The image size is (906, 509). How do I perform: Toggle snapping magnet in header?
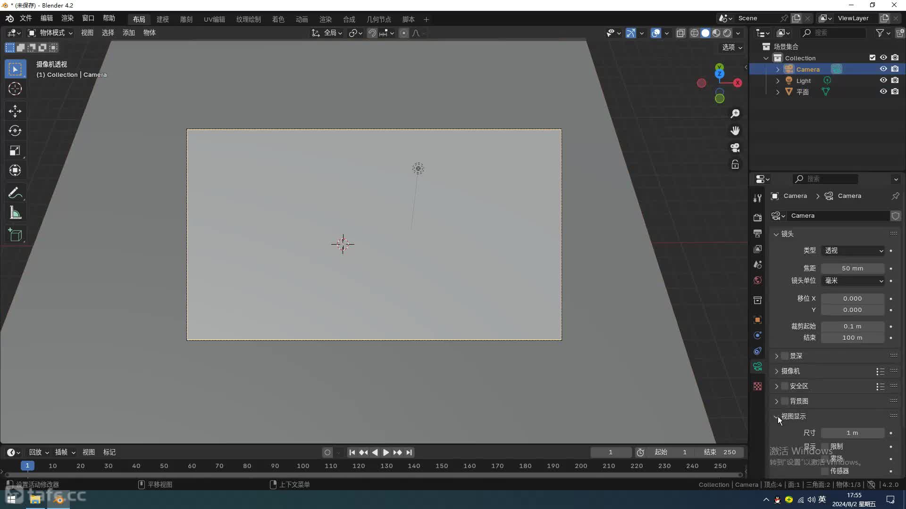coord(372,33)
